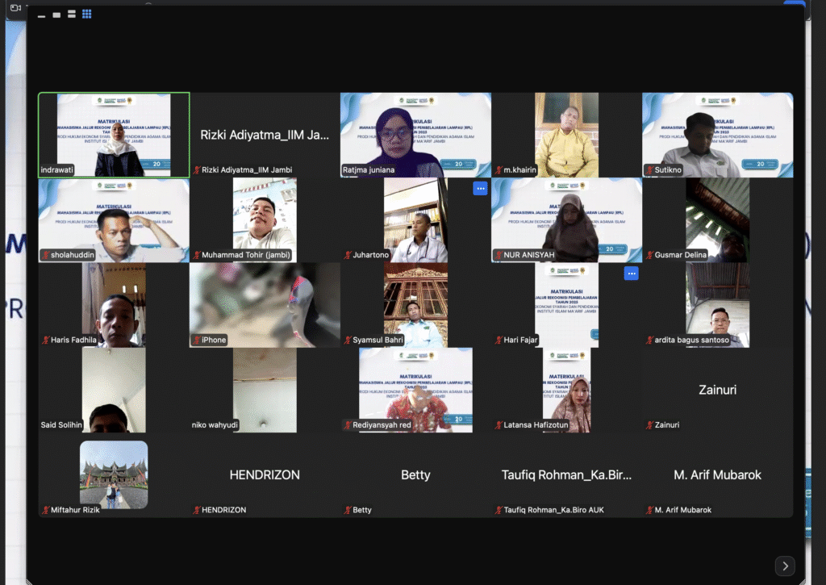Click the camera icon in the top-left corner
Viewport: 826px width, 585px height.
point(15,7)
